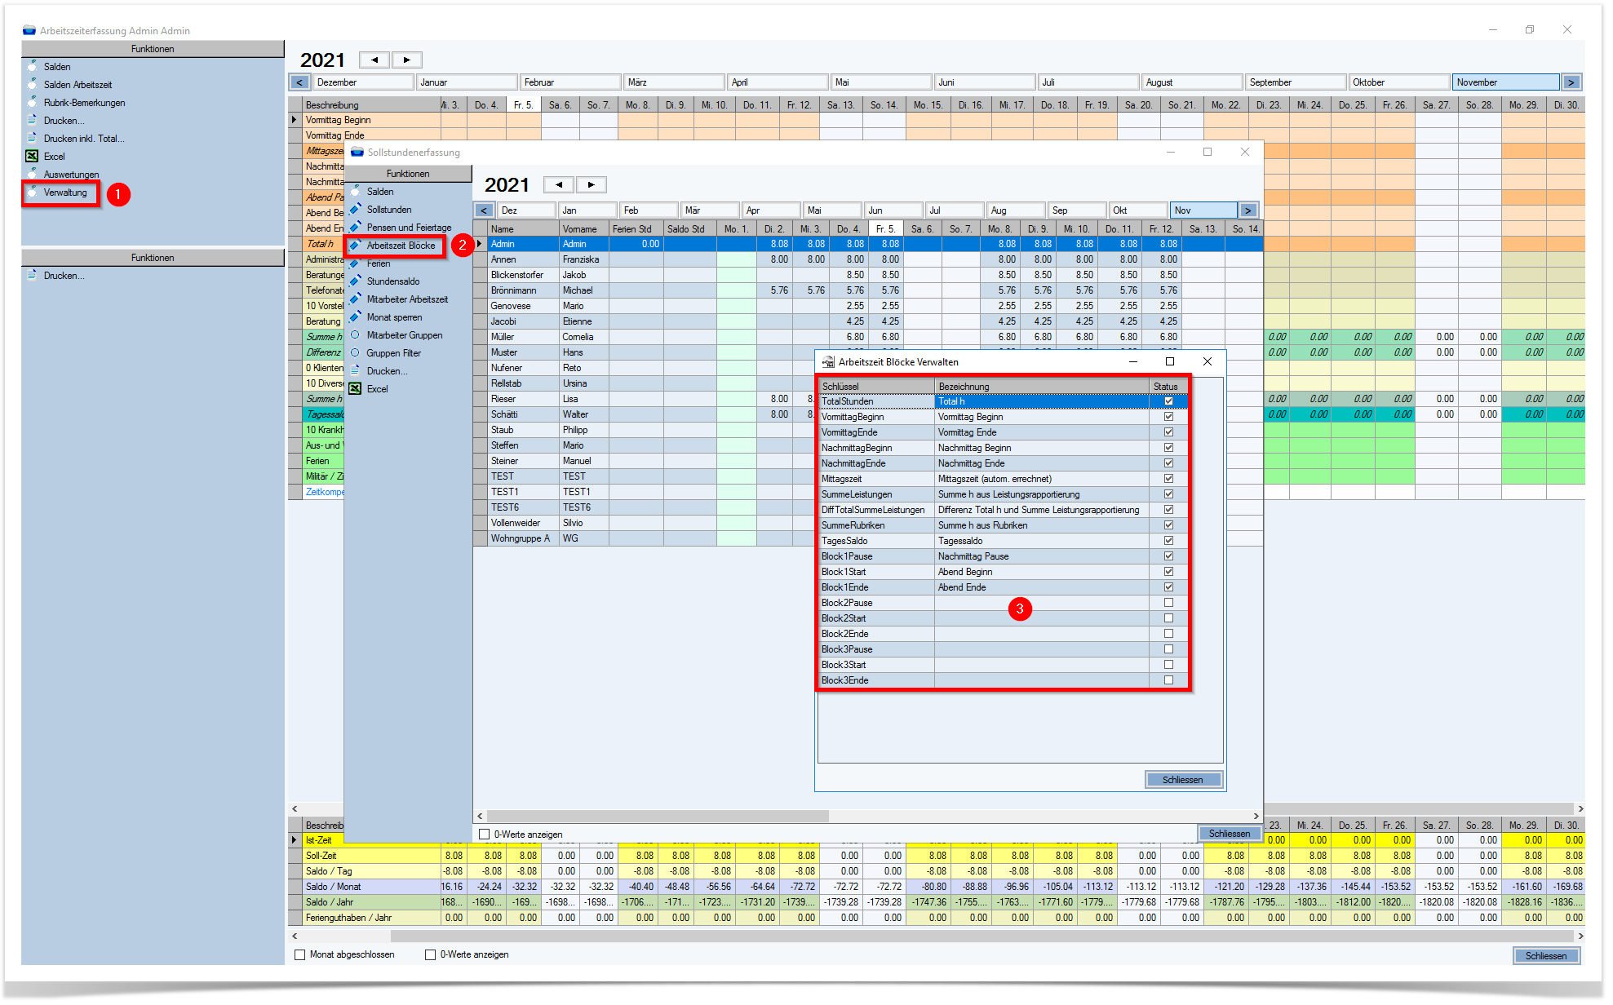Image resolution: width=1613 pixels, height=1005 pixels.
Task: Open Arbeitszeit Blöcke function
Action: click(401, 246)
